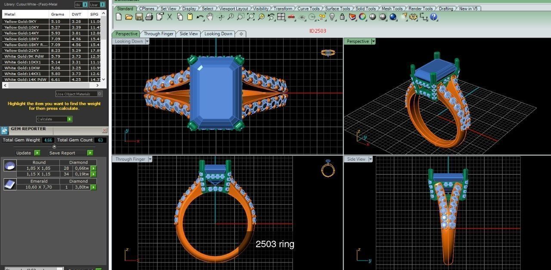Viewport: 551px width, 270px height.
Task: Open the Layers icon
Action: (352, 17)
